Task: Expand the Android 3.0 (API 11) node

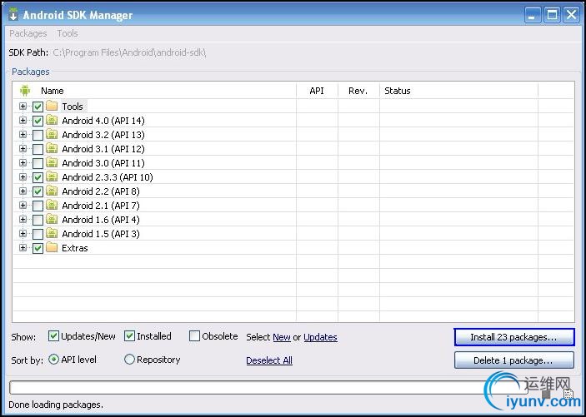Action: [23, 163]
